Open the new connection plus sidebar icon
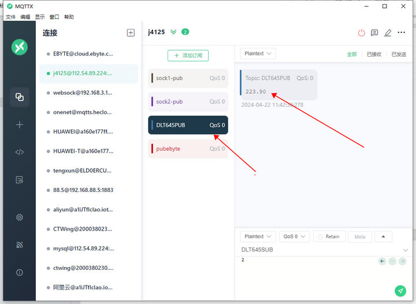Image resolution: width=416 pixels, height=304 pixels. [20, 124]
